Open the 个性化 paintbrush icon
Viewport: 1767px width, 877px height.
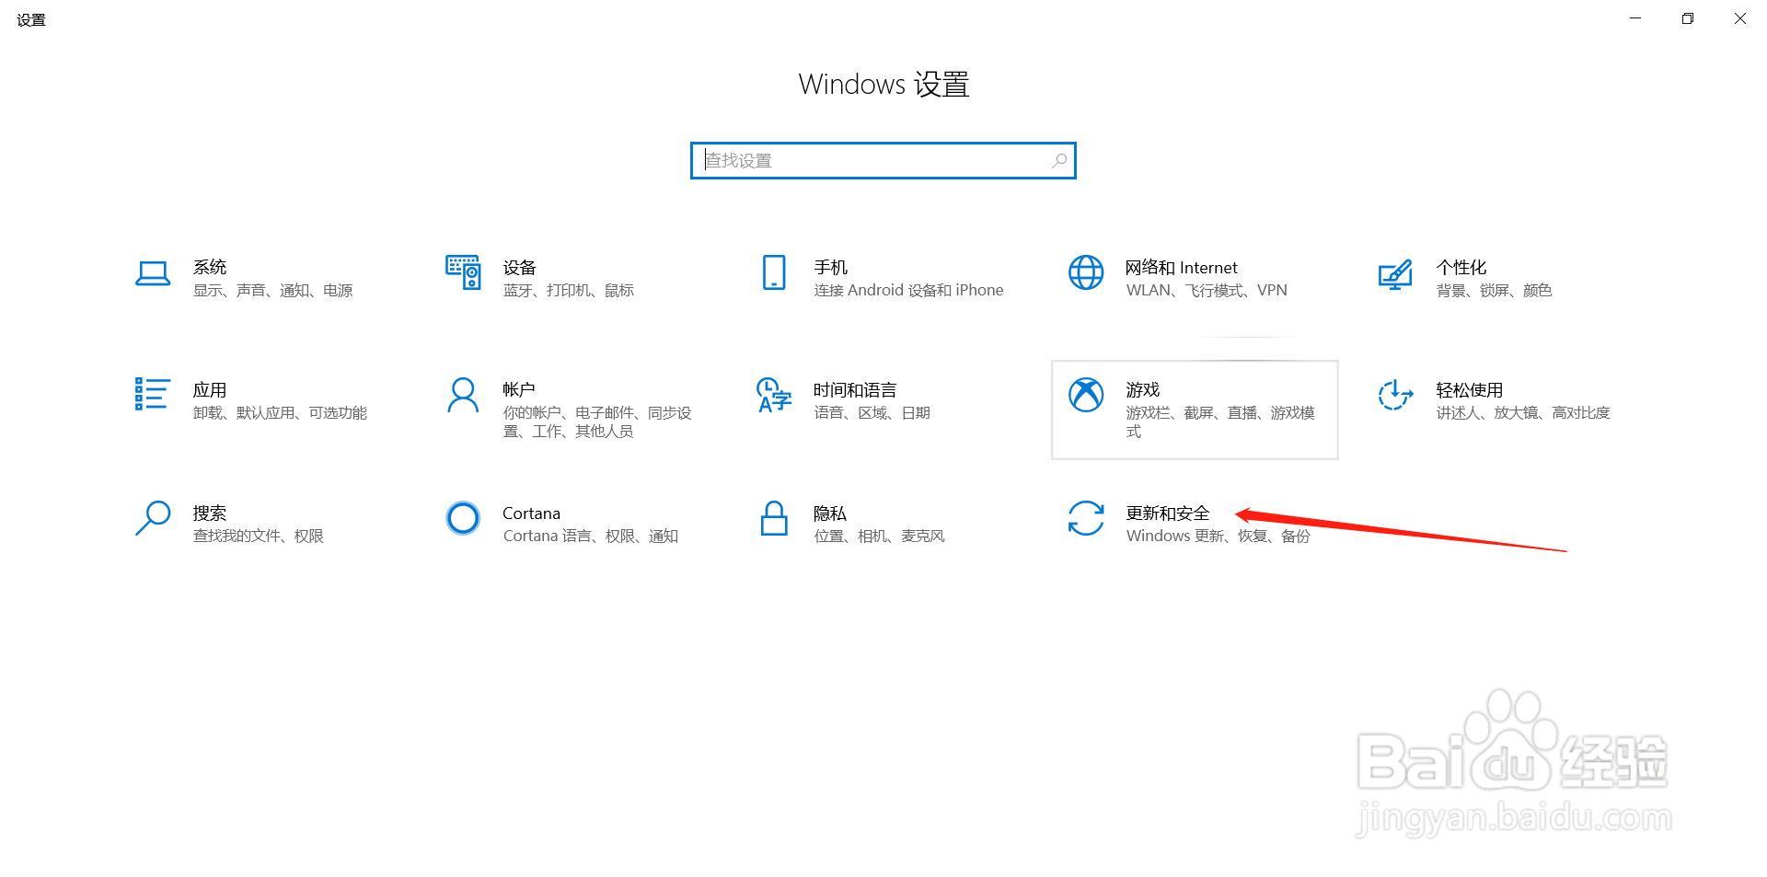1395,274
